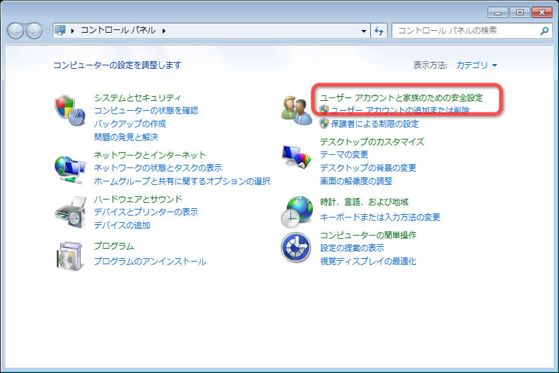
Task: Expand arrow after コントロール パネル breadcrumb
Action: [163, 31]
